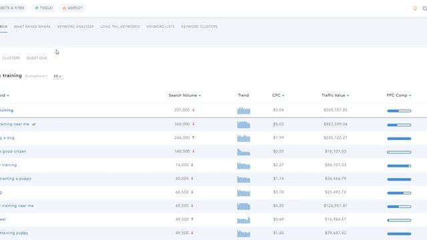Click trend chart for 368,000 volume row
Screen dimensions: 427x240
244,125
